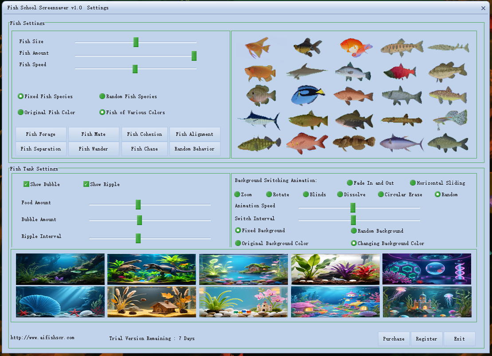Click the Purchase button
Viewport: 492px width, 356px height.
(394, 338)
